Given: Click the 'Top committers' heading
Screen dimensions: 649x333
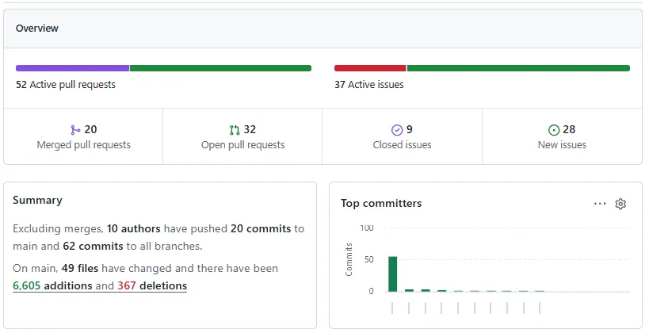Looking at the screenshot, I should pos(381,203).
